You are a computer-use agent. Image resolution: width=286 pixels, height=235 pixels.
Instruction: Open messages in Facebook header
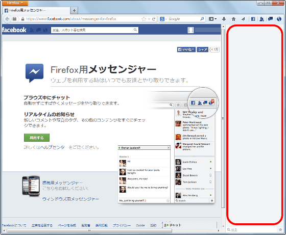click(38, 30)
